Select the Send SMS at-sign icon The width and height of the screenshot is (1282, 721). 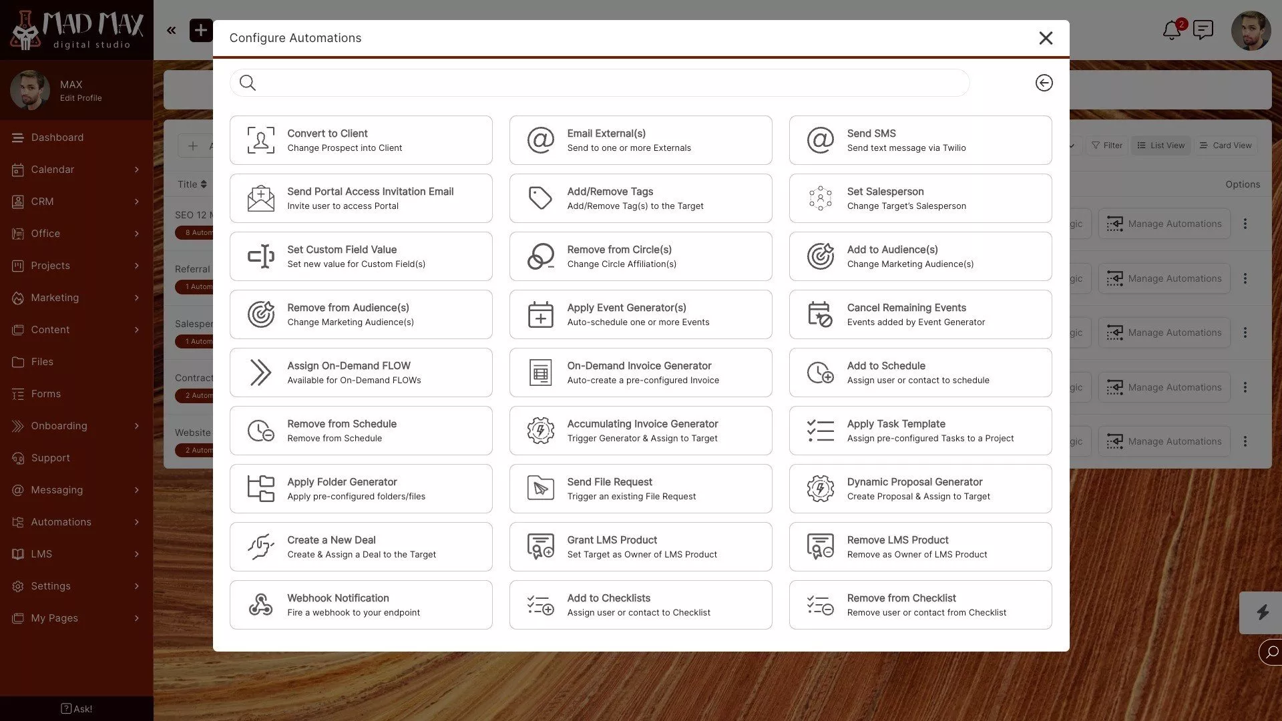click(x=820, y=140)
